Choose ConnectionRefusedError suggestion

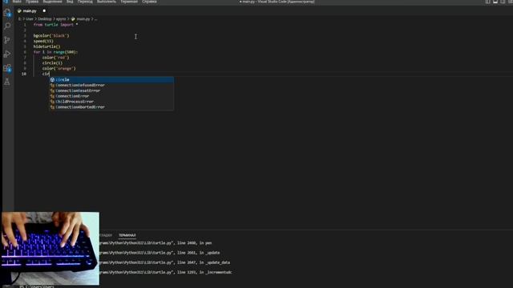pos(111,86)
